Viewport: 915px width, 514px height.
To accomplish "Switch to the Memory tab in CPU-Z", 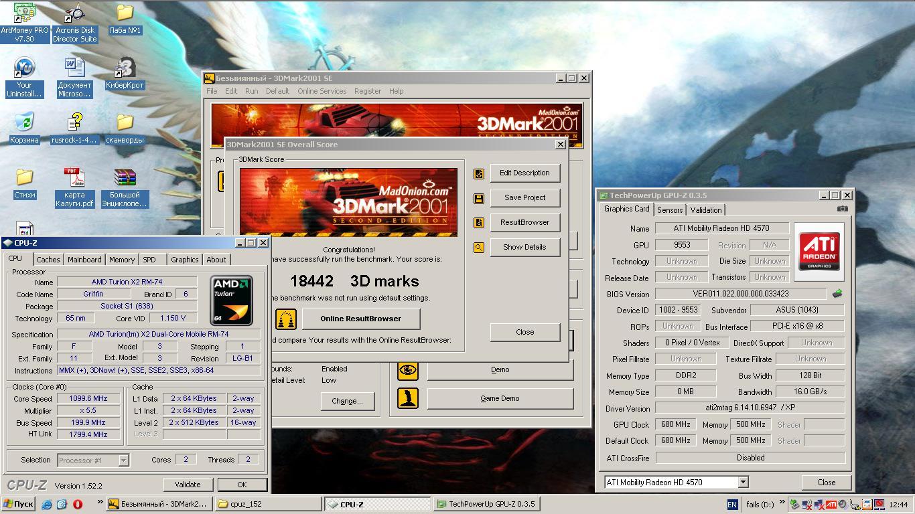I will coord(122,260).
